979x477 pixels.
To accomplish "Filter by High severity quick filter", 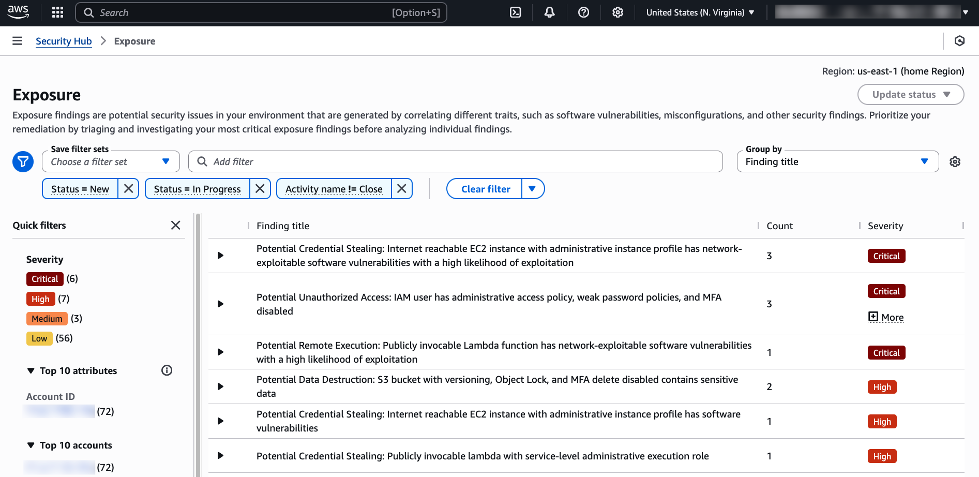I will pyautogui.click(x=40, y=299).
